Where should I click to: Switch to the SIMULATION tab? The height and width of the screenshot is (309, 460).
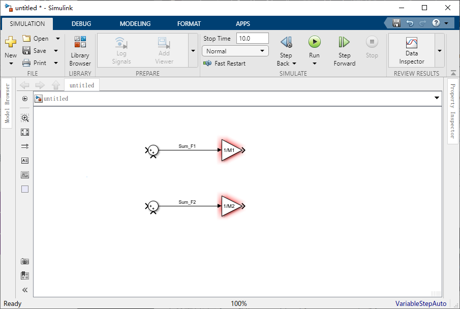pyautogui.click(x=27, y=24)
